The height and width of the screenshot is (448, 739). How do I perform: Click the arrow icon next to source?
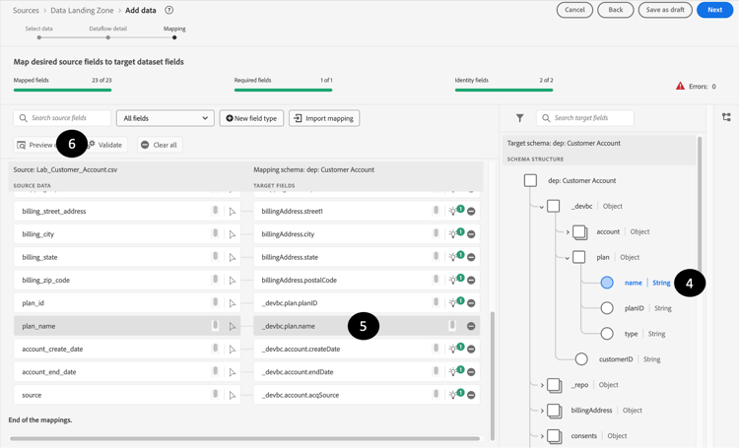[232, 395]
